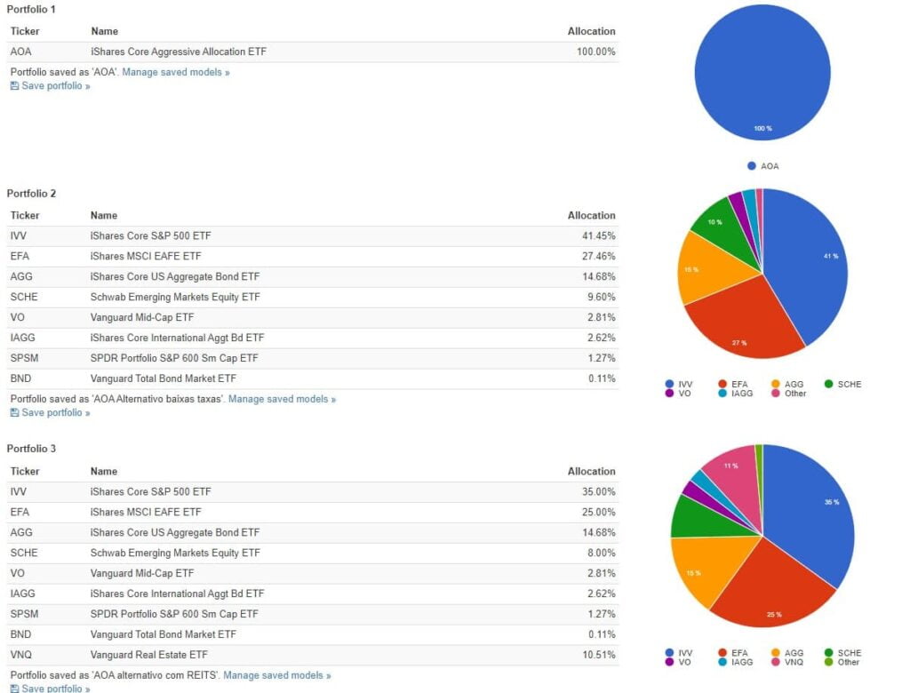
Task: Click Save portfolio link under Portfolio 3
Action: coord(55,689)
